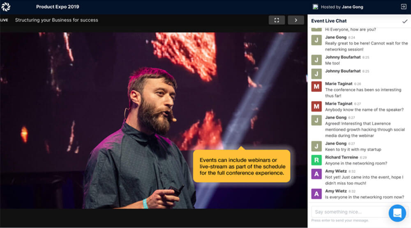Open the blue support chat bubble
The image size is (411, 228).
[397, 213]
